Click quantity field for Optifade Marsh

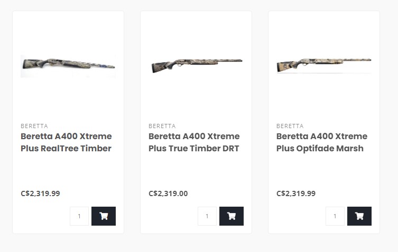(x=335, y=216)
